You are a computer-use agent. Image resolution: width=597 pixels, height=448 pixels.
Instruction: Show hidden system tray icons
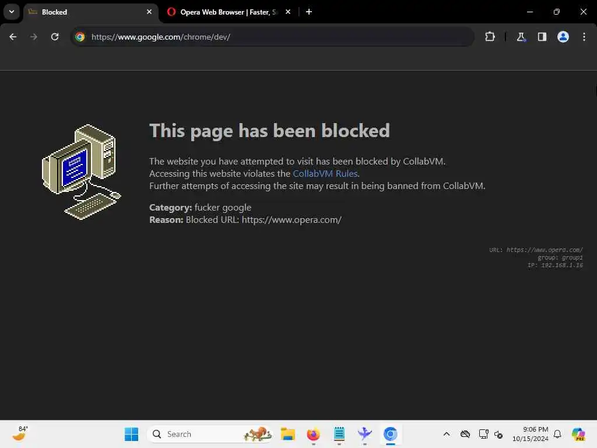[447, 434]
